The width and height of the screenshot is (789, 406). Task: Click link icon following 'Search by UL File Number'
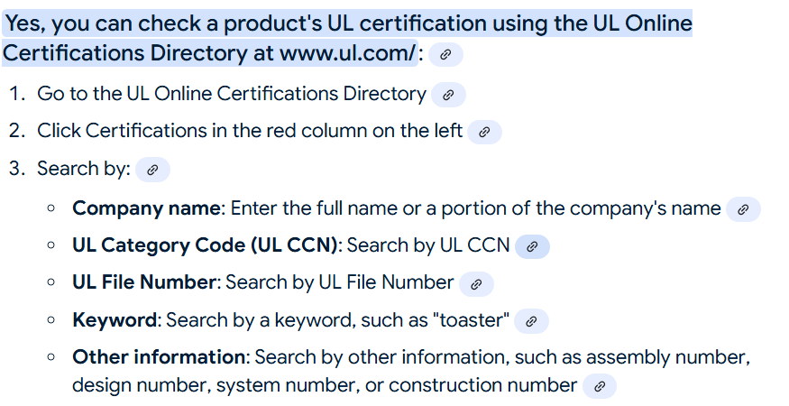(476, 284)
